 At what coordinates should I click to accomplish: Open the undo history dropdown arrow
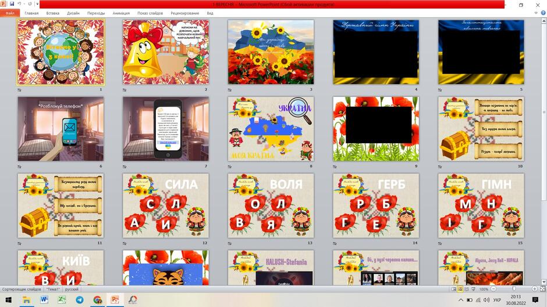coord(24,4)
